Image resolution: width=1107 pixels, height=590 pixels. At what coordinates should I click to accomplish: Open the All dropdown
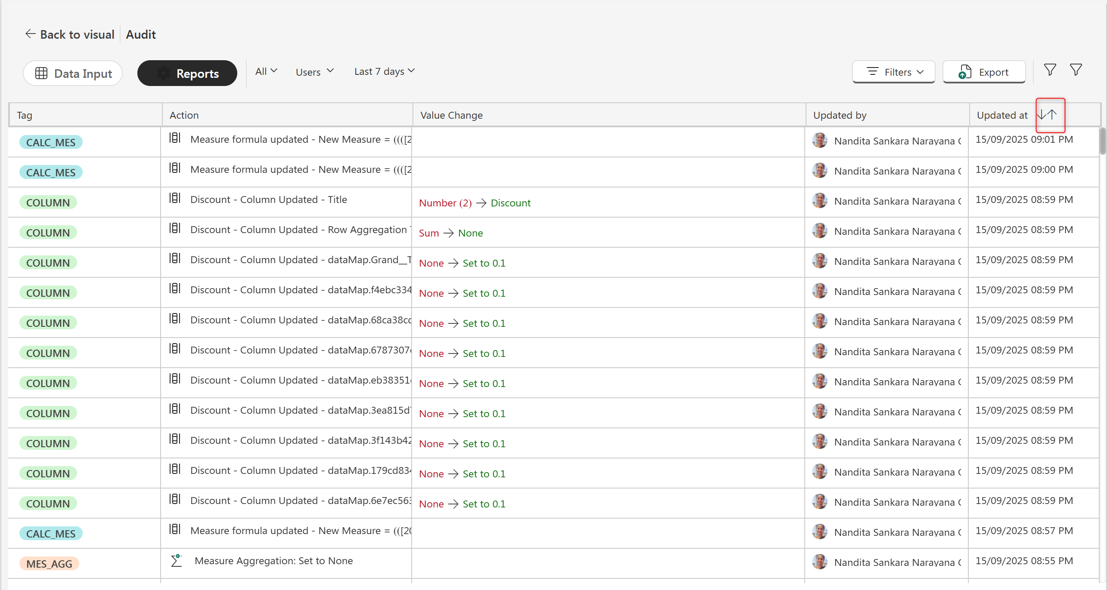point(266,71)
